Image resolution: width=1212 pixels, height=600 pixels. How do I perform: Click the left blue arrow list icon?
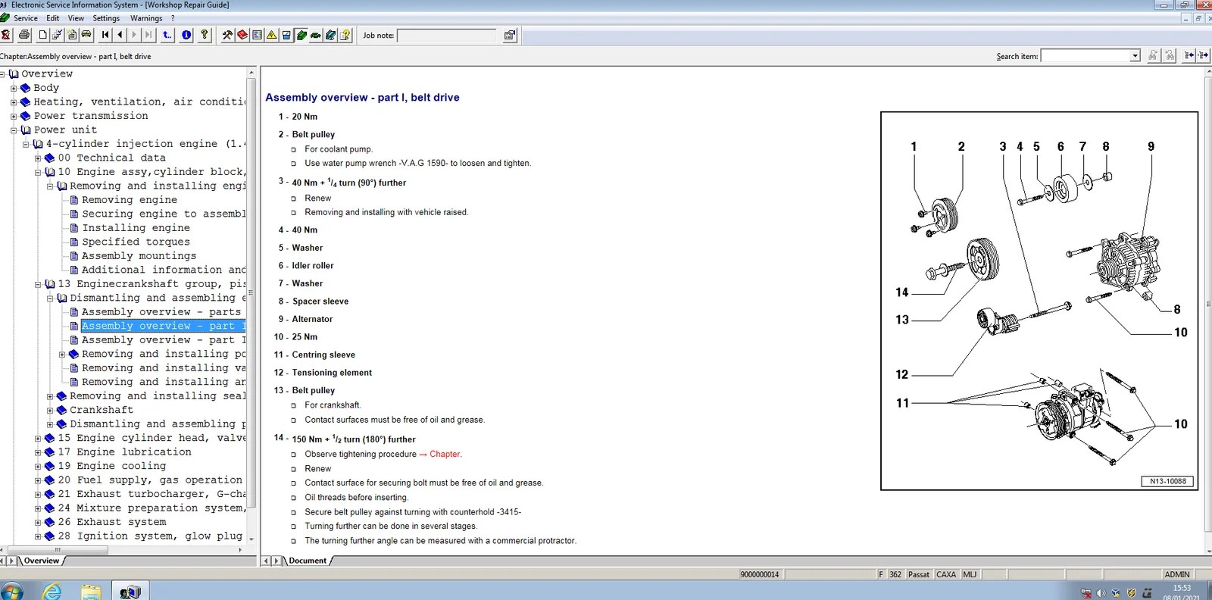click(x=1189, y=55)
